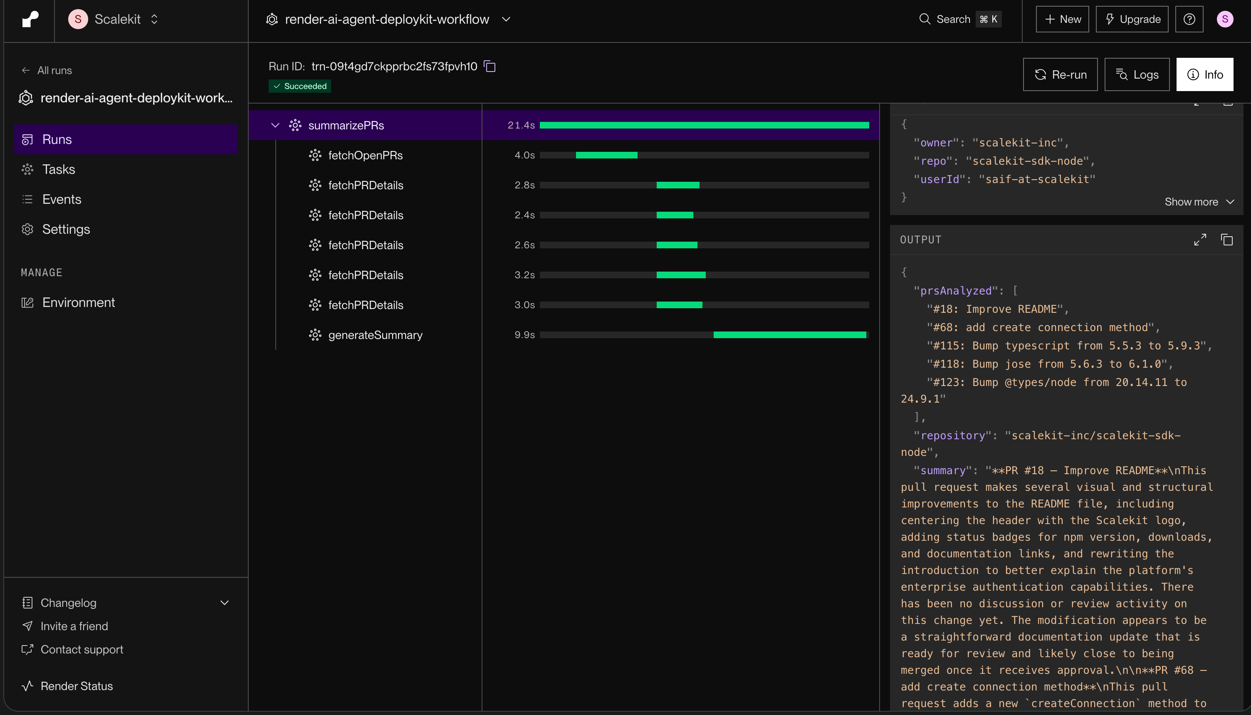Screen dimensions: 1251x715
Task: Open the Events section in sidebar
Action: coord(62,199)
